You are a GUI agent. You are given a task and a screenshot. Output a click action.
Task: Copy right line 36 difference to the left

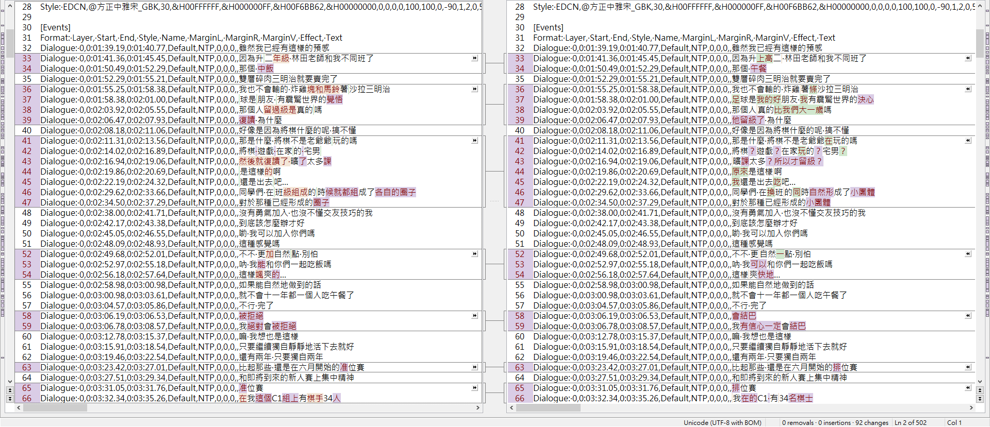pyautogui.click(x=968, y=89)
